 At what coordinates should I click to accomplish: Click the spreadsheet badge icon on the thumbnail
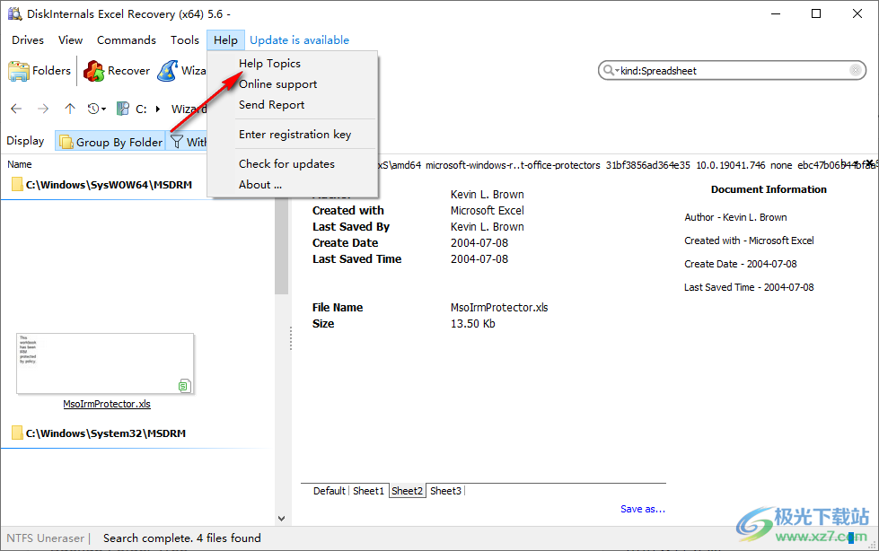(x=184, y=386)
